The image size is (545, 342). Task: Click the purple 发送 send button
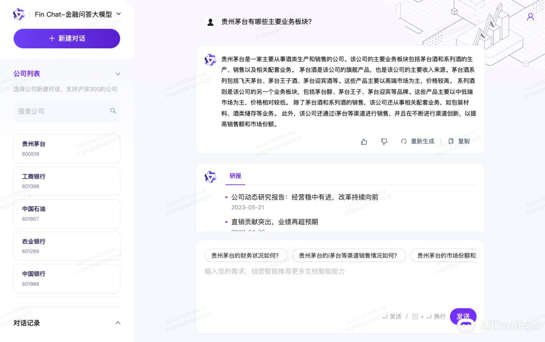click(x=463, y=316)
